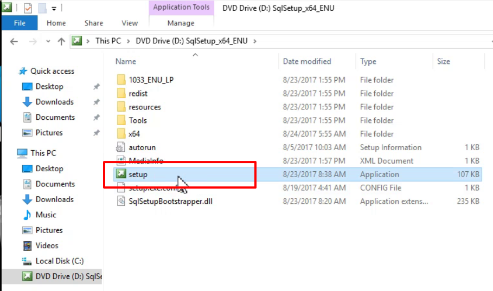Open the Manage ribbon tab
The height and width of the screenshot is (291, 493).
pos(181,23)
